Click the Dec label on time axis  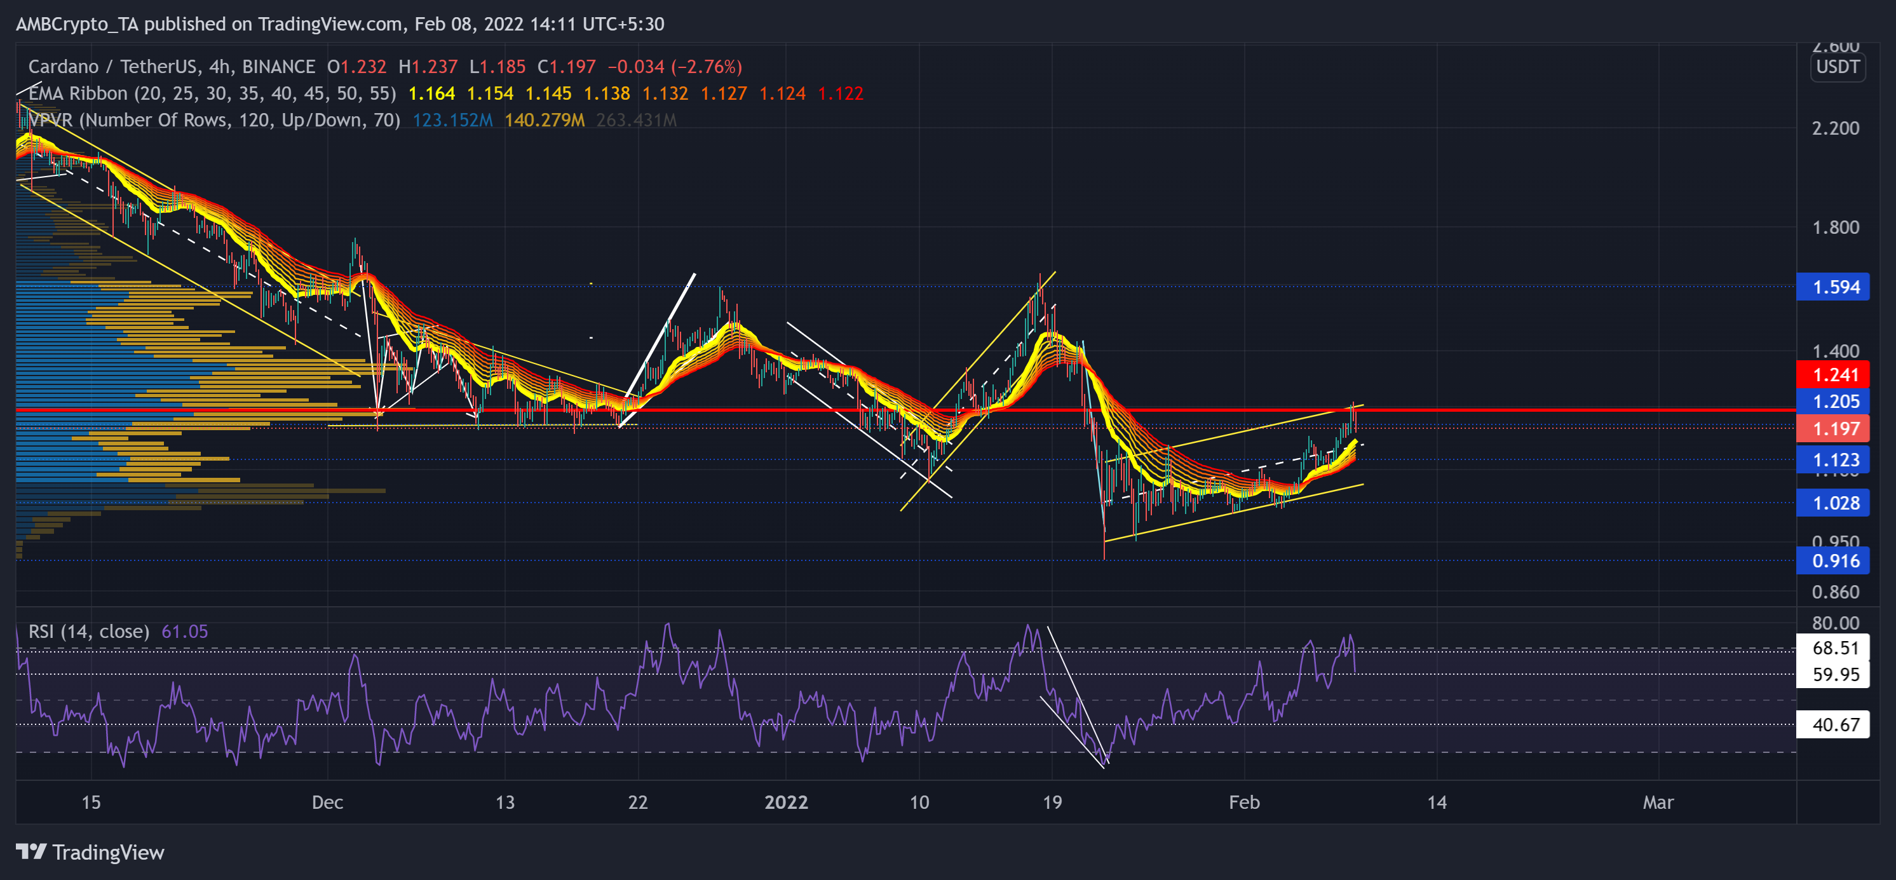328,802
